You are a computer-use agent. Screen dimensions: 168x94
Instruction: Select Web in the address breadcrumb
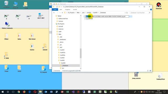tap(78, 13)
